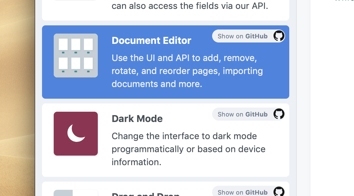Image resolution: width=354 pixels, height=196 pixels.
Task: Click text 'can also access the fields via our API.'
Action: [190, 6]
